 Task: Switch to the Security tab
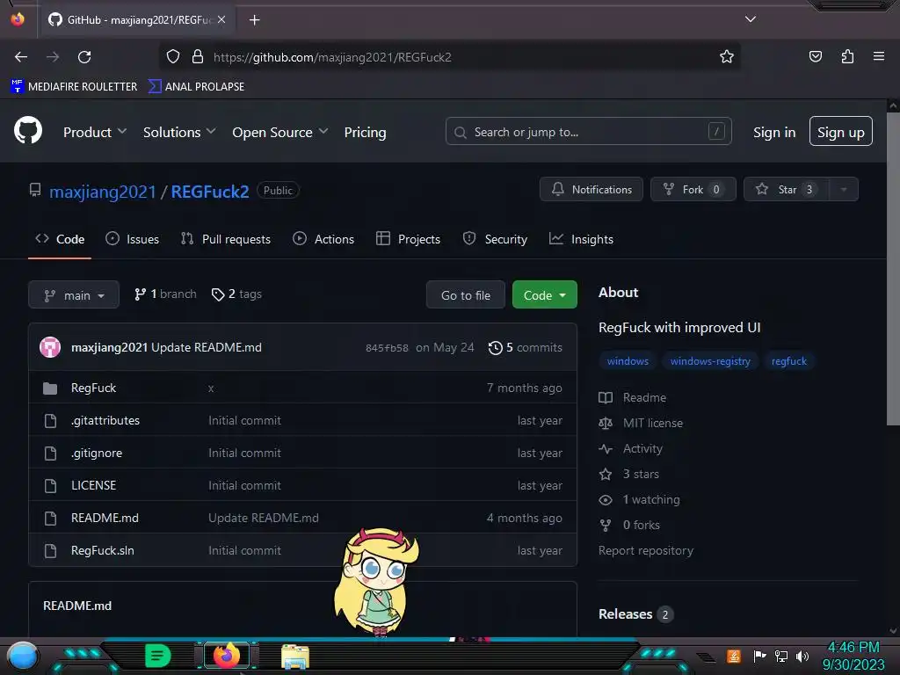(x=495, y=239)
